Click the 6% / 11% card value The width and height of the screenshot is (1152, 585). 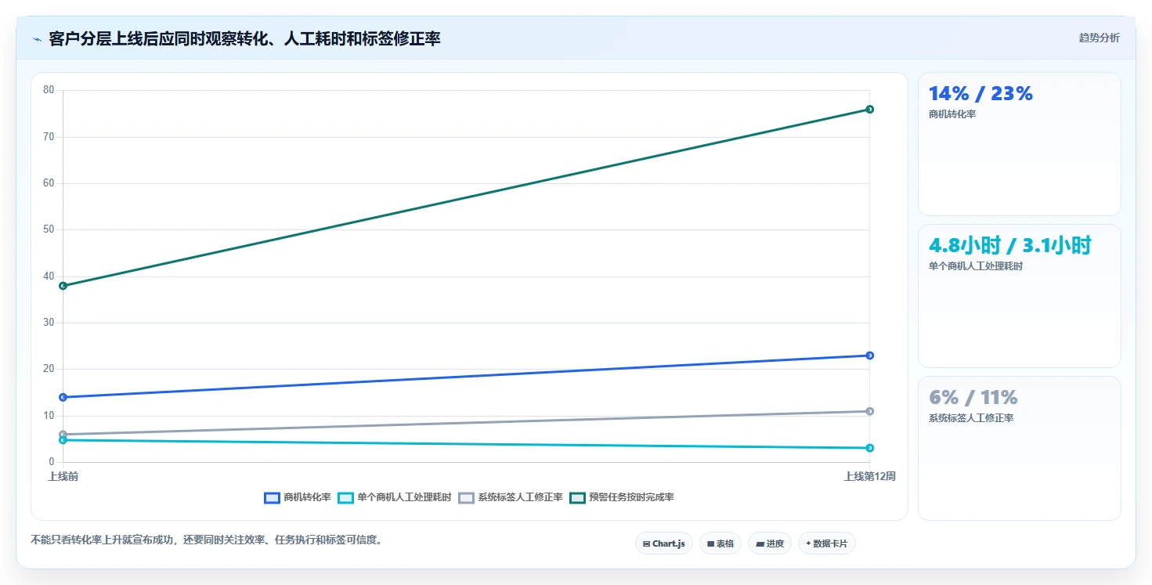pyautogui.click(x=973, y=397)
